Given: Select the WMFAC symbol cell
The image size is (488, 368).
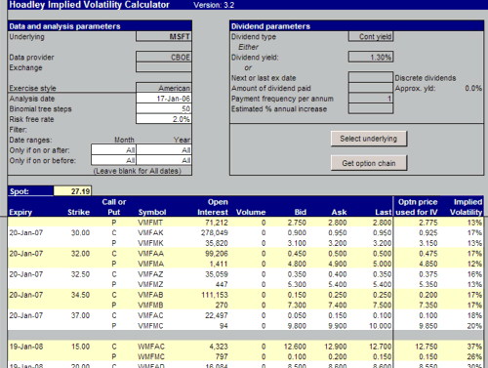Looking at the screenshot, I should point(151,347).
